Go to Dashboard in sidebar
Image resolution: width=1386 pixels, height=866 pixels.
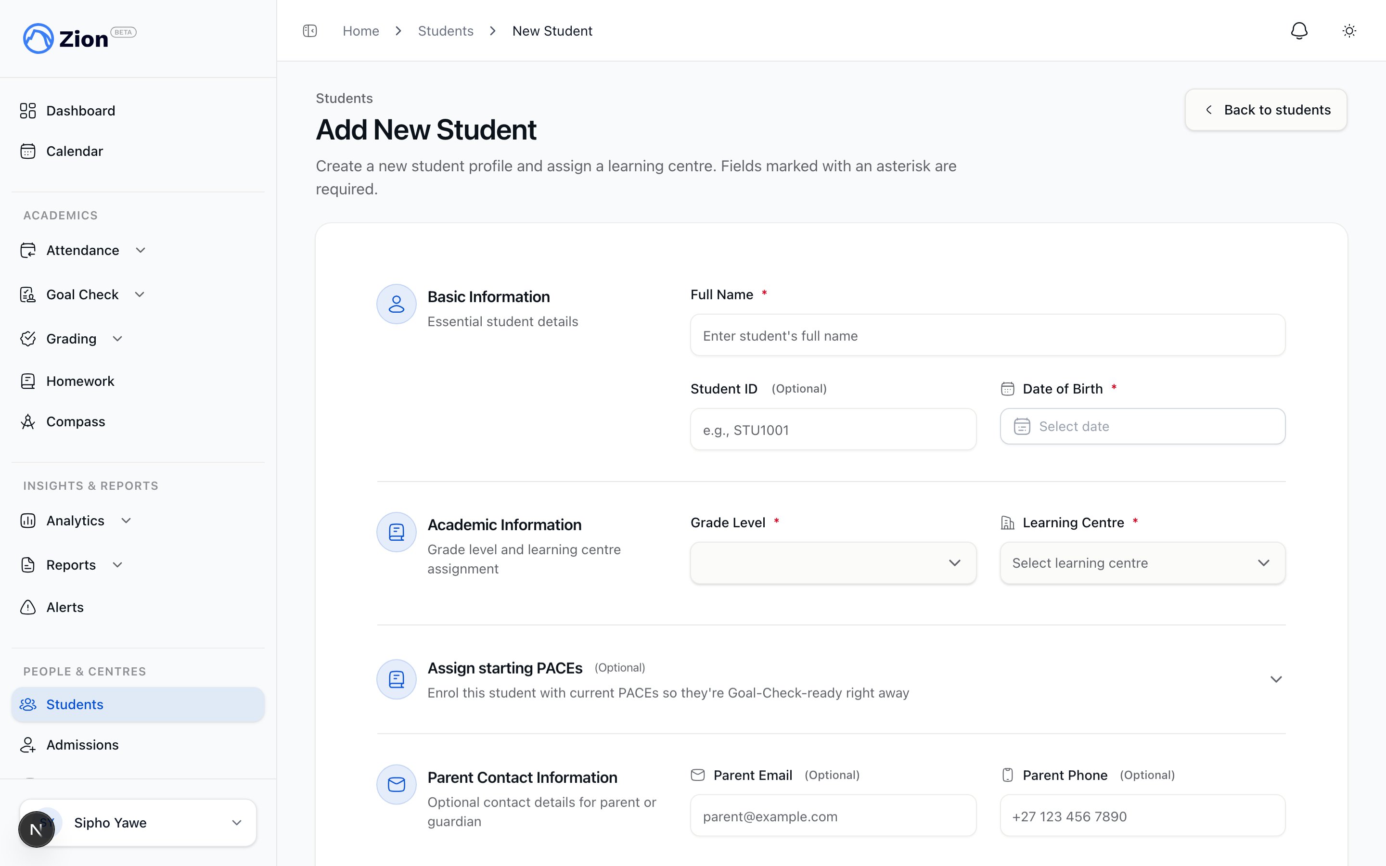[x=138, y=111]
